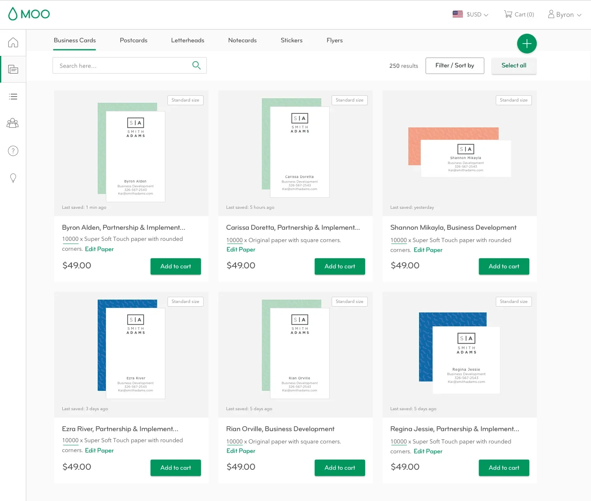The image size is (591, 501).
Task: Click the Select all button
Action: 514,66
